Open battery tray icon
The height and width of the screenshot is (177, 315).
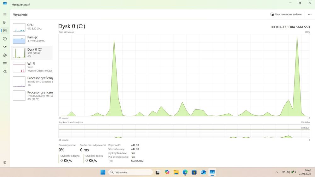(294, 172)
